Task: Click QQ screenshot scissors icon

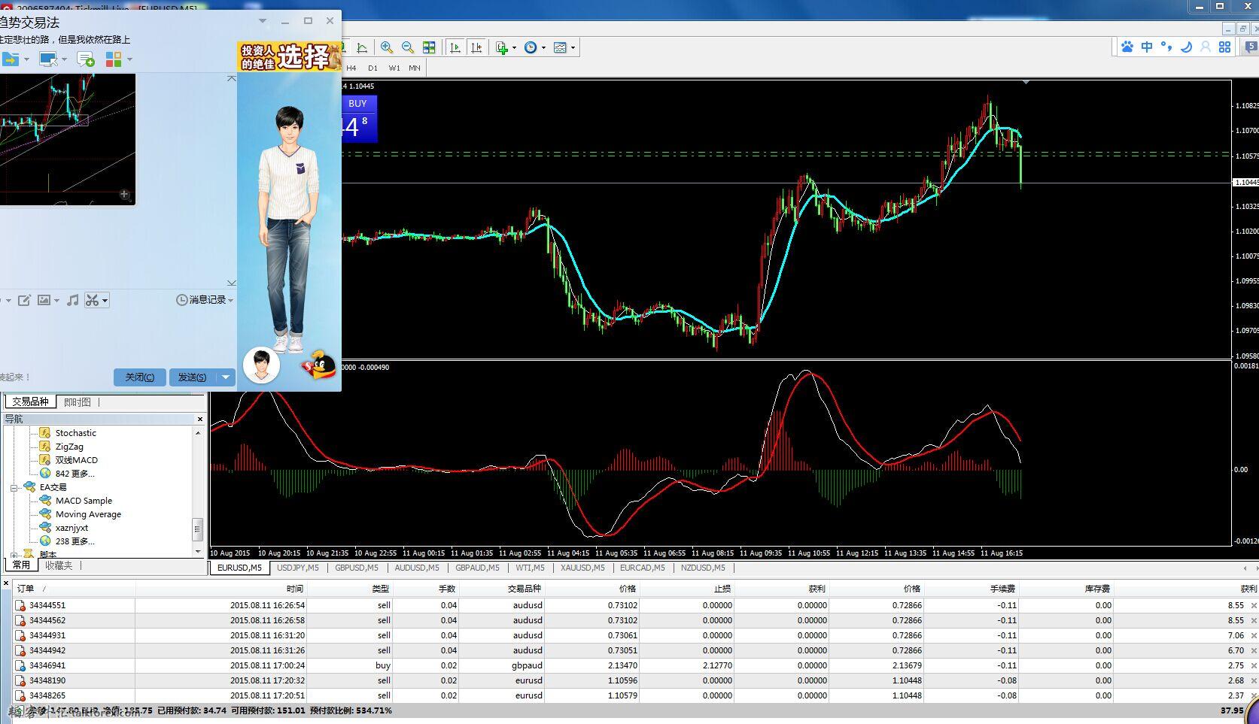Action: (92, 300)
